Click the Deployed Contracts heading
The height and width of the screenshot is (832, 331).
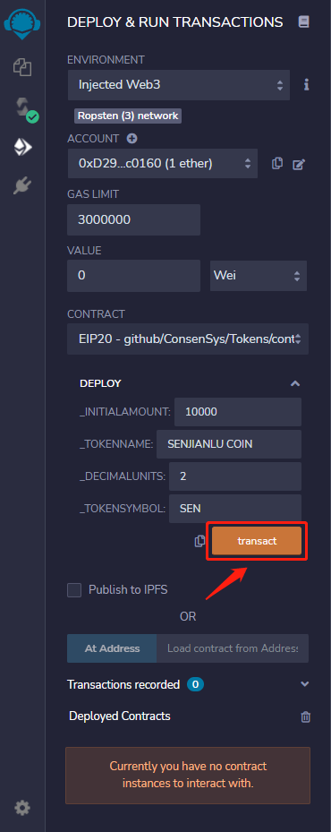120,716
